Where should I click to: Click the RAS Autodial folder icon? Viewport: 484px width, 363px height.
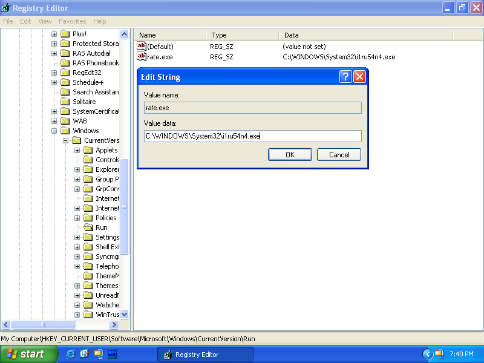65,53
